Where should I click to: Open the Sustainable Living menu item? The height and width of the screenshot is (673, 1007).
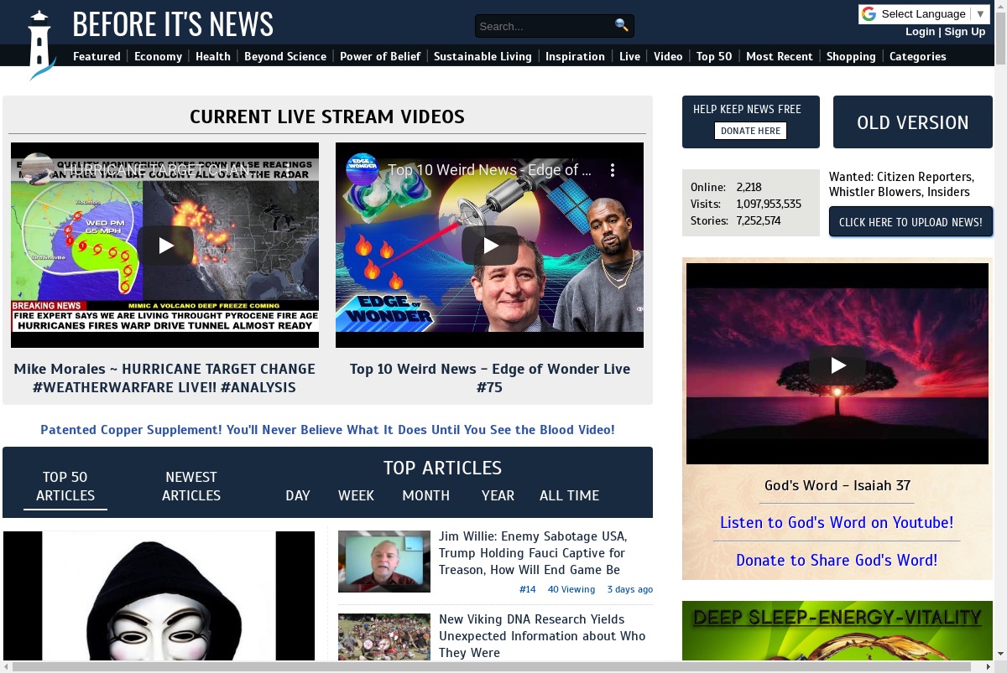pos(483,56)
